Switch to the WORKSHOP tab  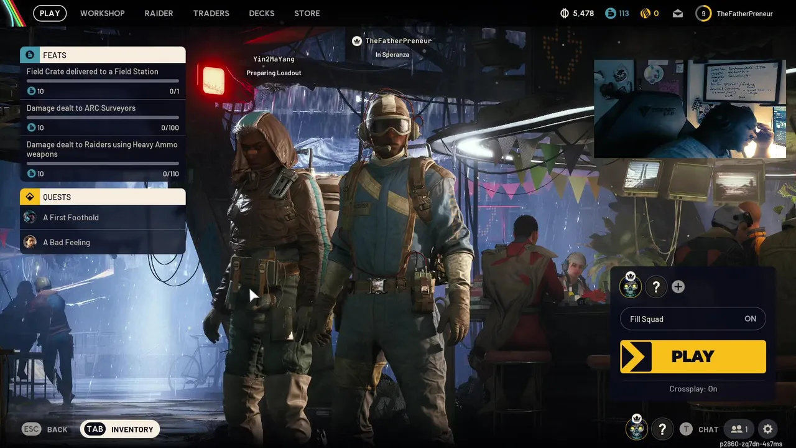tap(103, 13)
